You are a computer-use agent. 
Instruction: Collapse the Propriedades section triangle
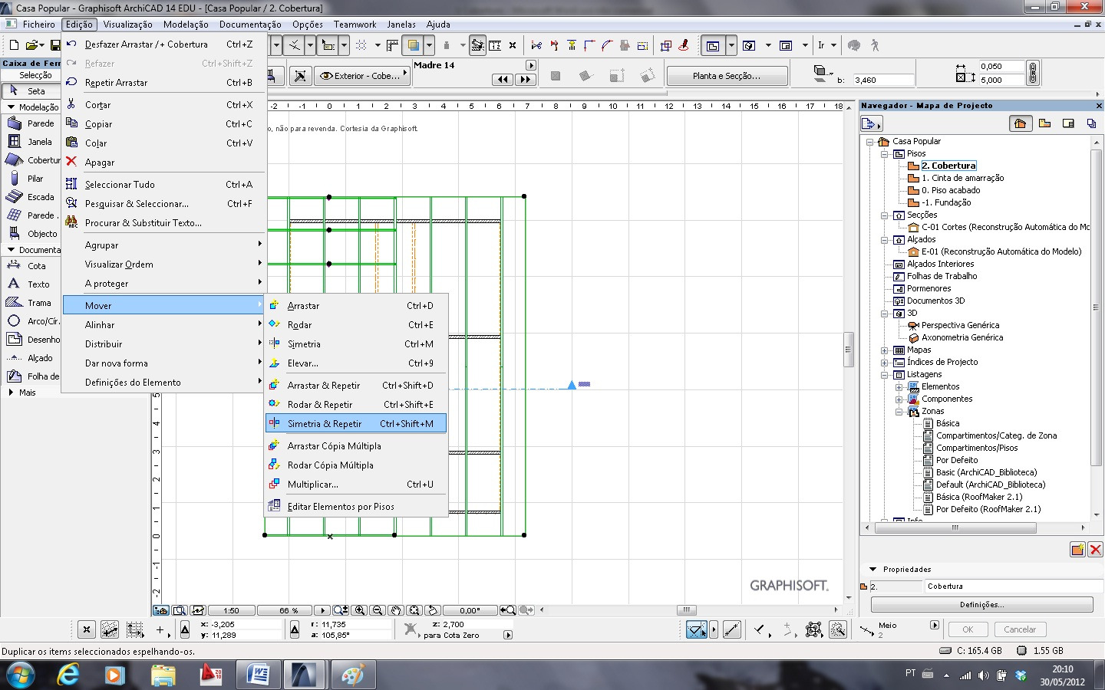point(872,569)
